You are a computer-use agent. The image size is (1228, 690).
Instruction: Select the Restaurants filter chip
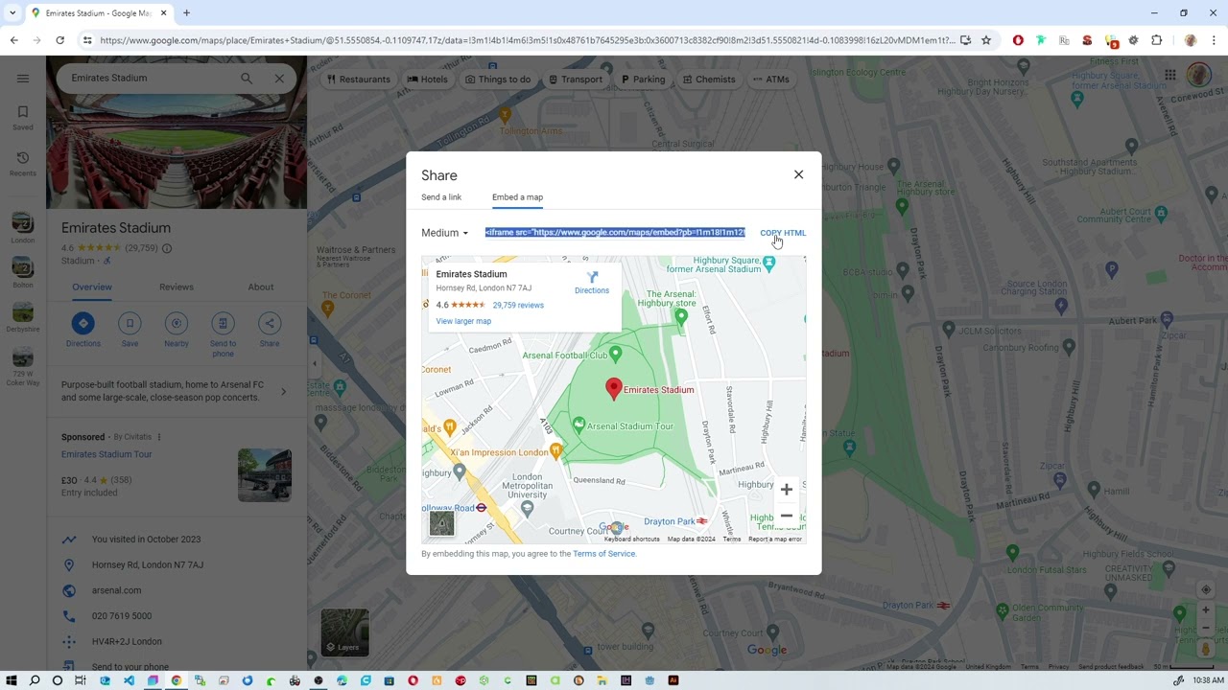(x=358, y=80)
